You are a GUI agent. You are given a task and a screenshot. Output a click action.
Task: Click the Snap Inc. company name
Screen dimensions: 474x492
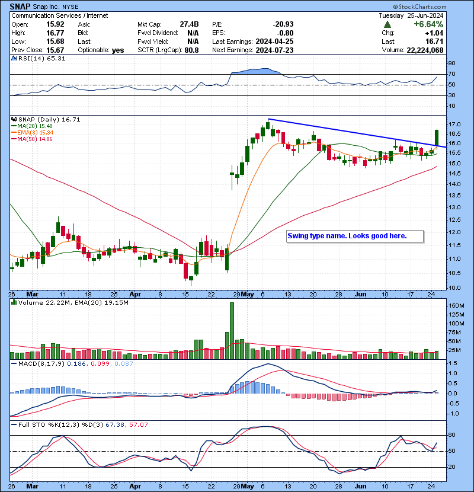46,7
